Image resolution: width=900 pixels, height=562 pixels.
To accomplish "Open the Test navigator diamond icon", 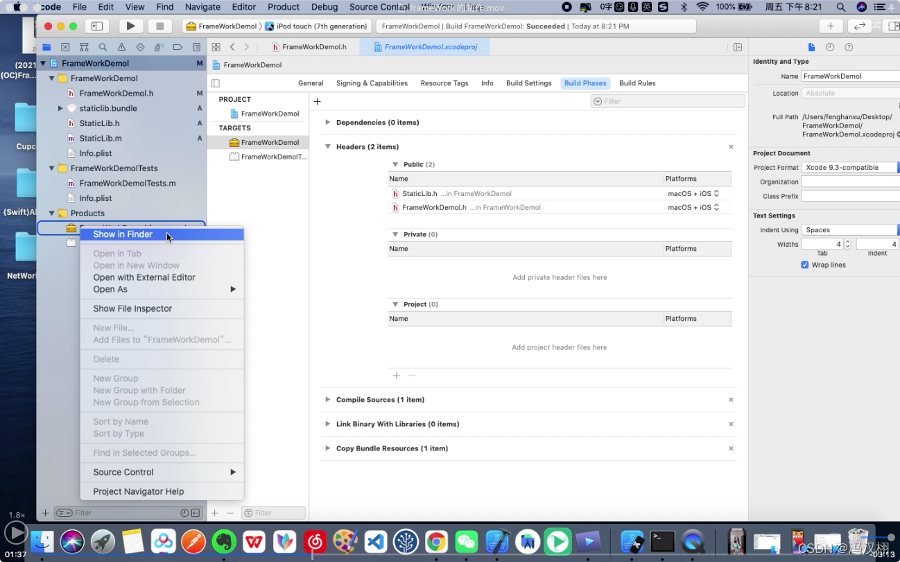I will (140, 47).
